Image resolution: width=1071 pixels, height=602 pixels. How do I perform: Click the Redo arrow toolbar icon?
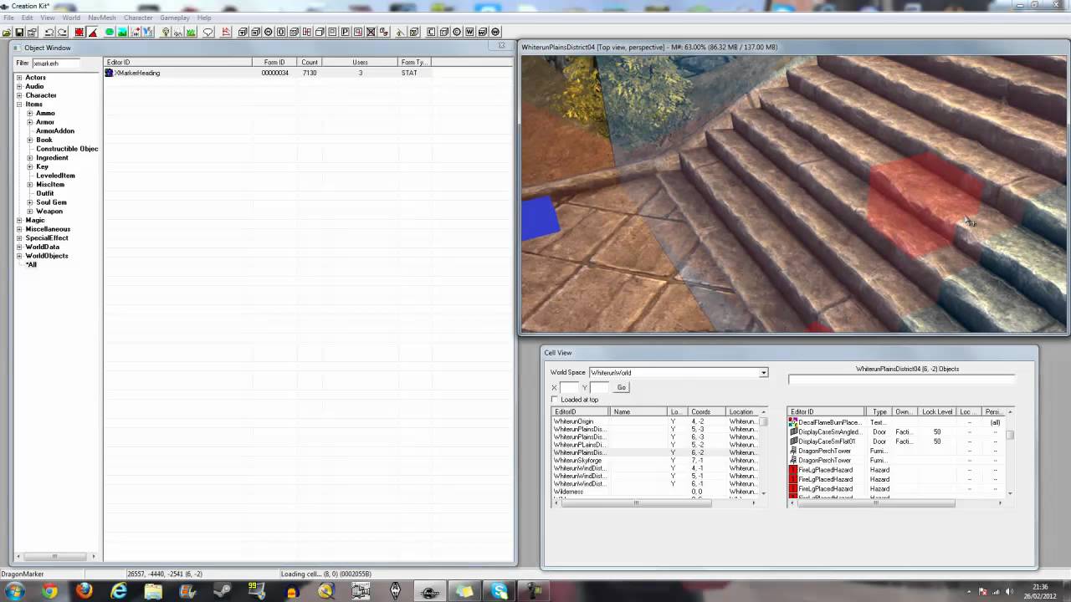click(63, 32)
